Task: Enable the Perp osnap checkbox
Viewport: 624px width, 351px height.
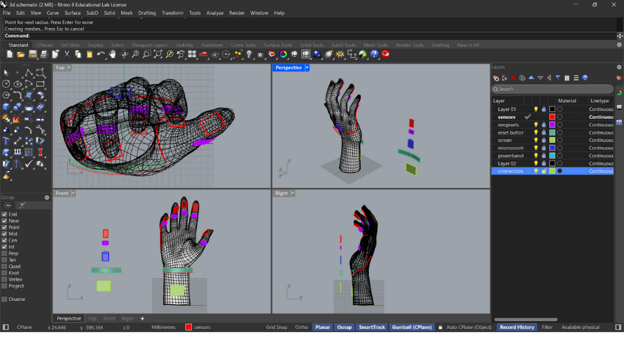Action: (x=5, y=253)
